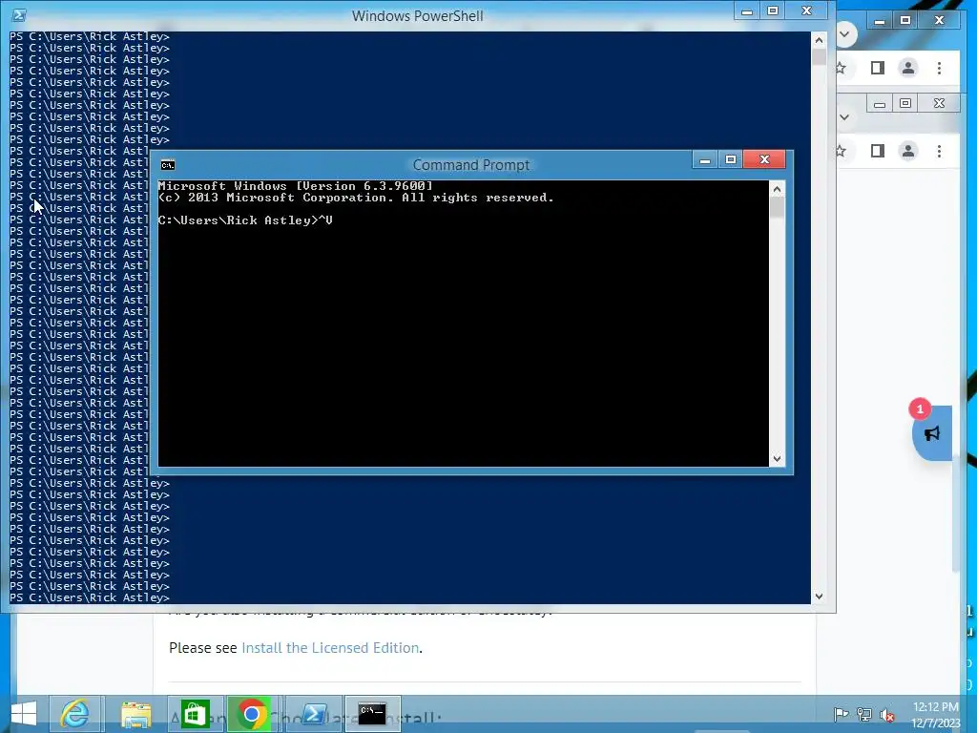The image size is (977, 733).
Task: Click PowerShell scrollbar up arrow
Action: (819, 40)
